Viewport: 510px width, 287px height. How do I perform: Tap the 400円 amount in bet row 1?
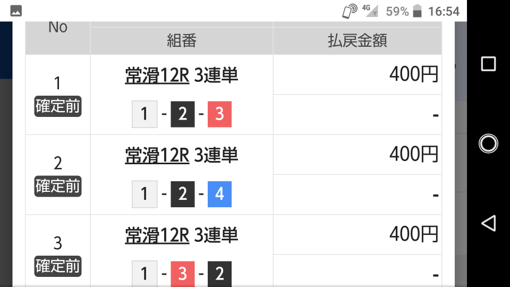(x=414, y=74)
